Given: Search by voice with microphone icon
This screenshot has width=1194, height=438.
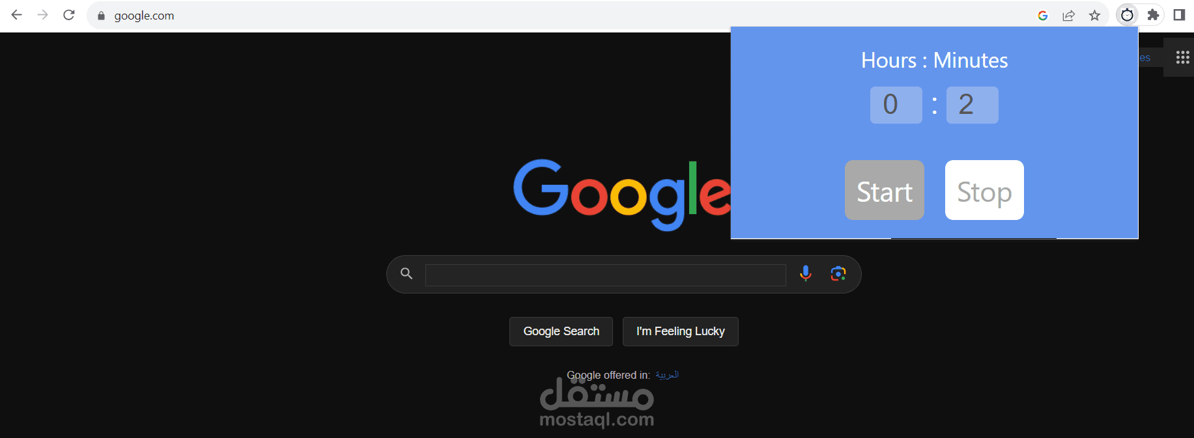Looking at the screenshot, I should [806, 273].
